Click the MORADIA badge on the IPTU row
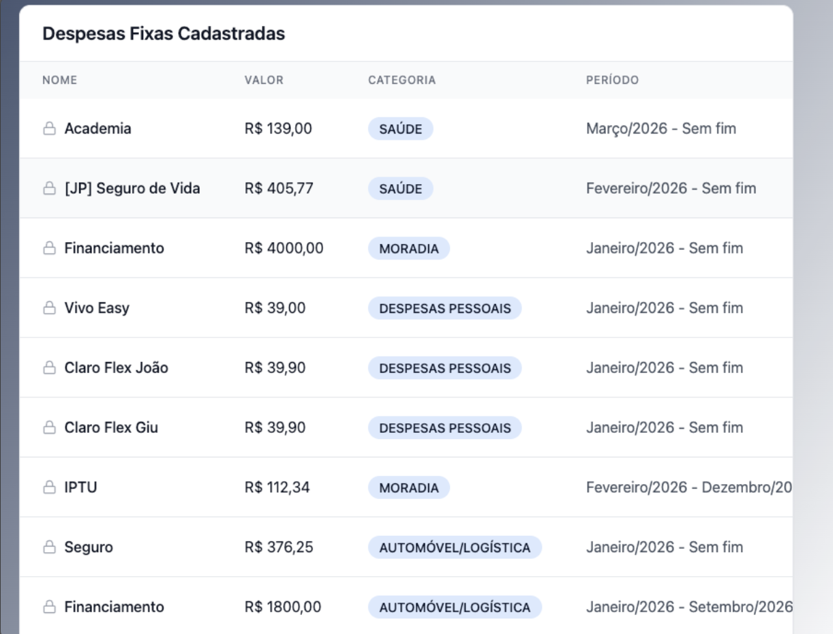The height and width of the screenshot is (634, 833). (x=409, y=488)
